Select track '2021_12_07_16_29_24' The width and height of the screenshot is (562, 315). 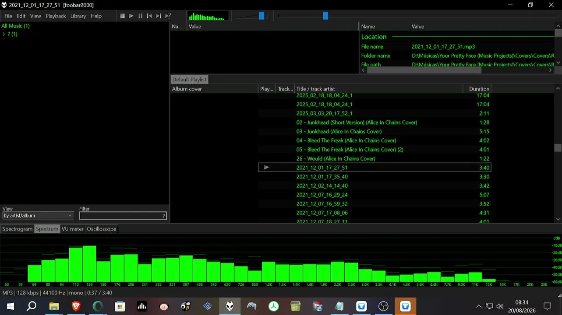coord(375,195)
